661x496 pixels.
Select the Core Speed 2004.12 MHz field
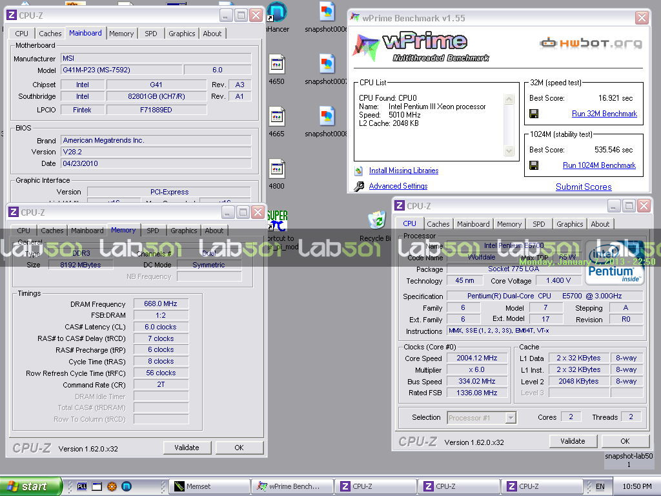(477, 358)
